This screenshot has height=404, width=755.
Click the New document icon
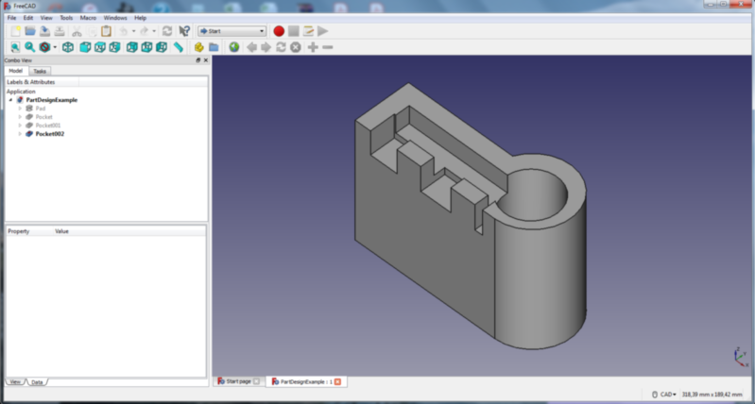[16, 31]
